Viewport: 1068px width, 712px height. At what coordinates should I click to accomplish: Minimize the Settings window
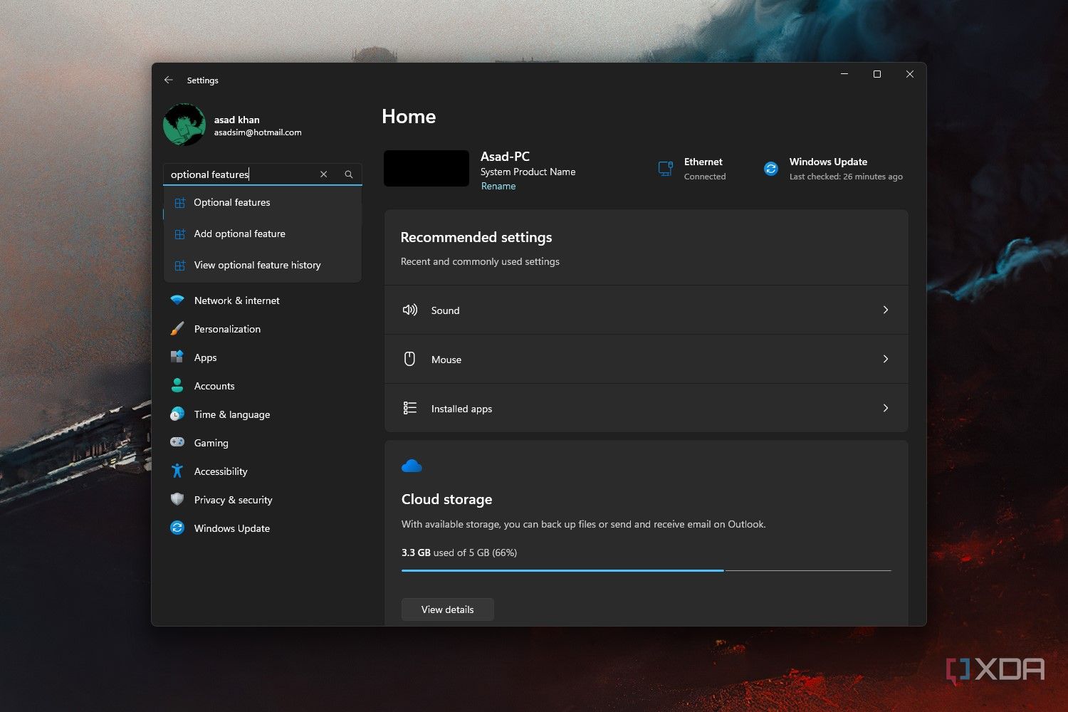tap(844, 74)
